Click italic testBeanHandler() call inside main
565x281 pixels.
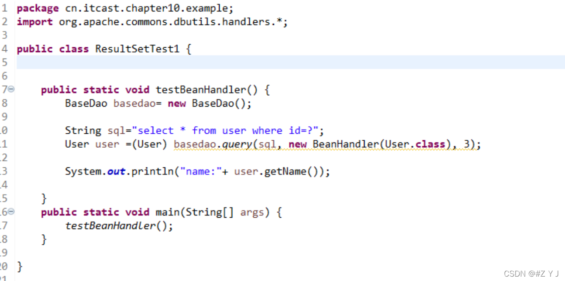116,226
